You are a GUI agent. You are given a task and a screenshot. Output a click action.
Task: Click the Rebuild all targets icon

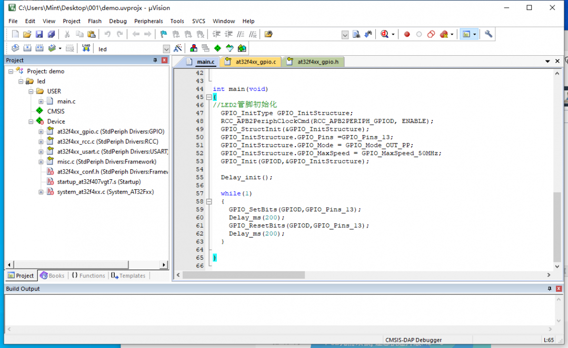click(39, 48)
